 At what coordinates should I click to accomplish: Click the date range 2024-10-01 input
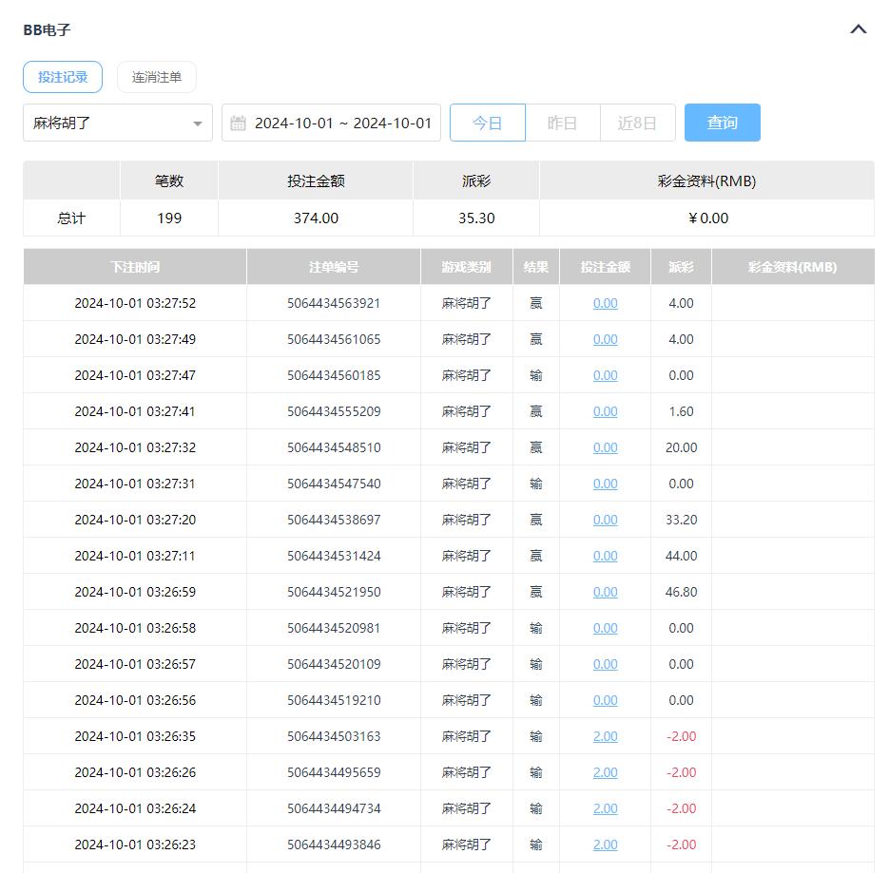(342, 123)
